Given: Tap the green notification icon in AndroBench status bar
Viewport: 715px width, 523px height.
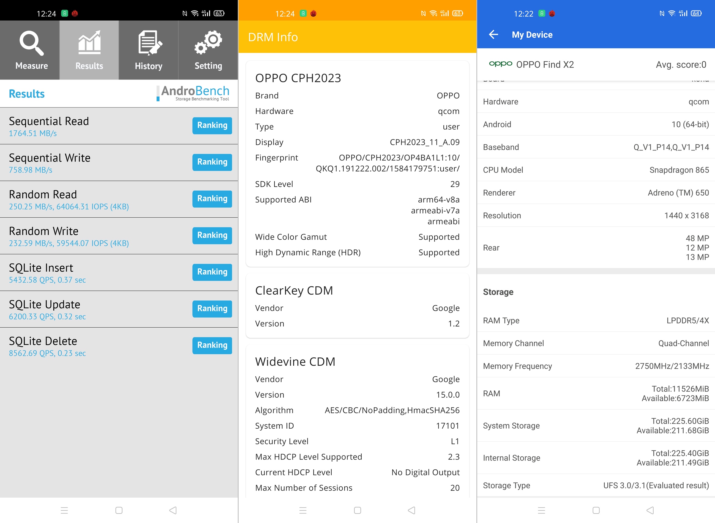Looking at the screenshot, I should pyautogui.click(x=65, y=13).
